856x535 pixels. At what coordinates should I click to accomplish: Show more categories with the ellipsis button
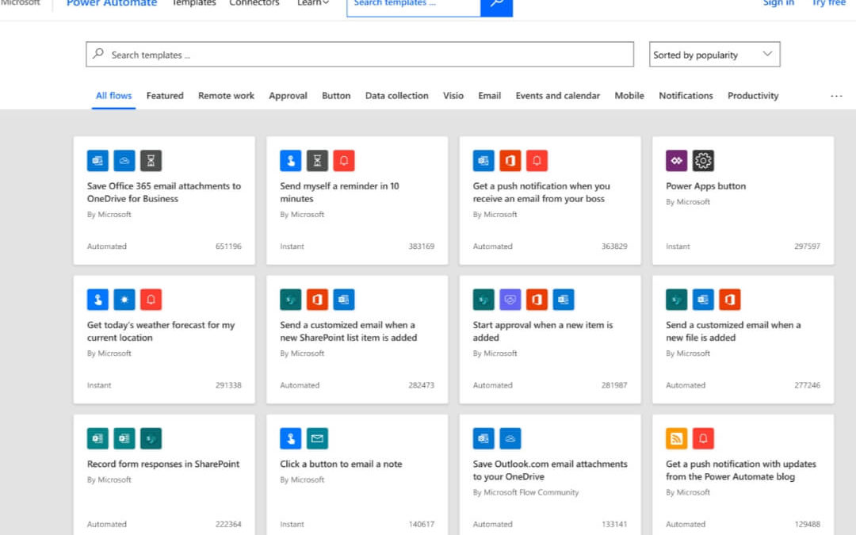(836, 96)
